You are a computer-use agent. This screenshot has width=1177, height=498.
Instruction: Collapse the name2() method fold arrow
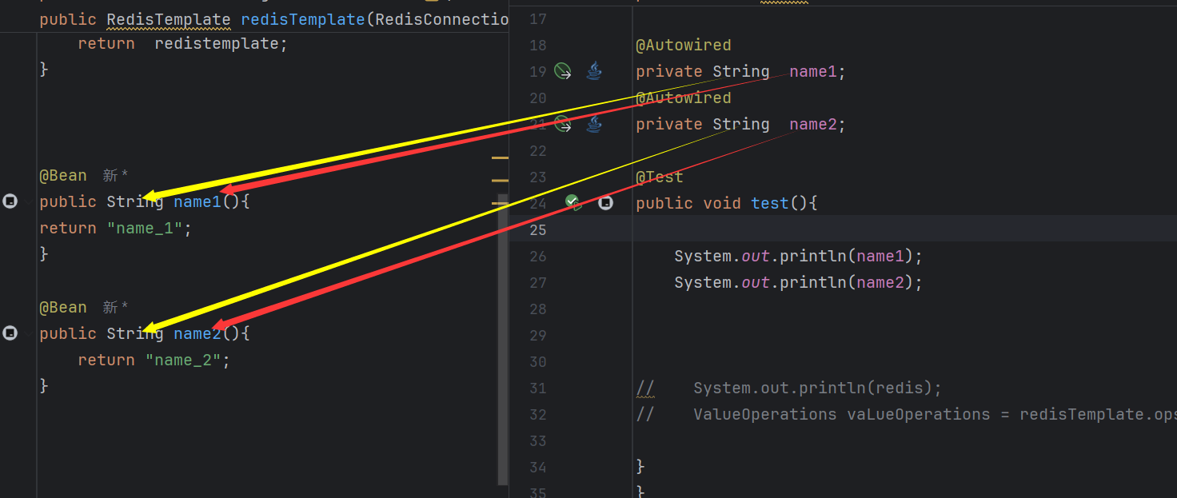point(30,333)
